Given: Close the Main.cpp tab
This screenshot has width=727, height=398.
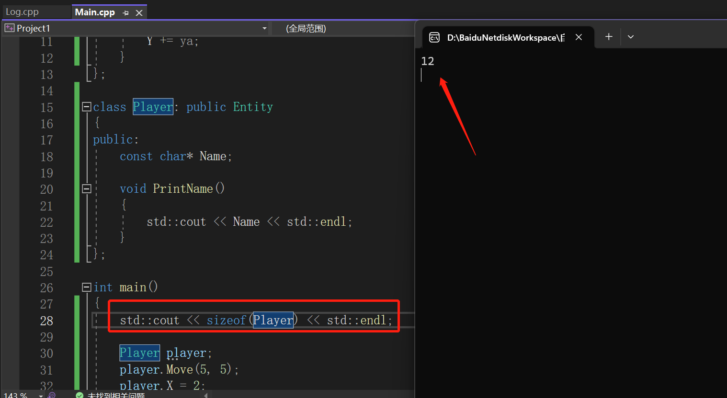Looking at the screenshot, I should click(x=139, y=13).
